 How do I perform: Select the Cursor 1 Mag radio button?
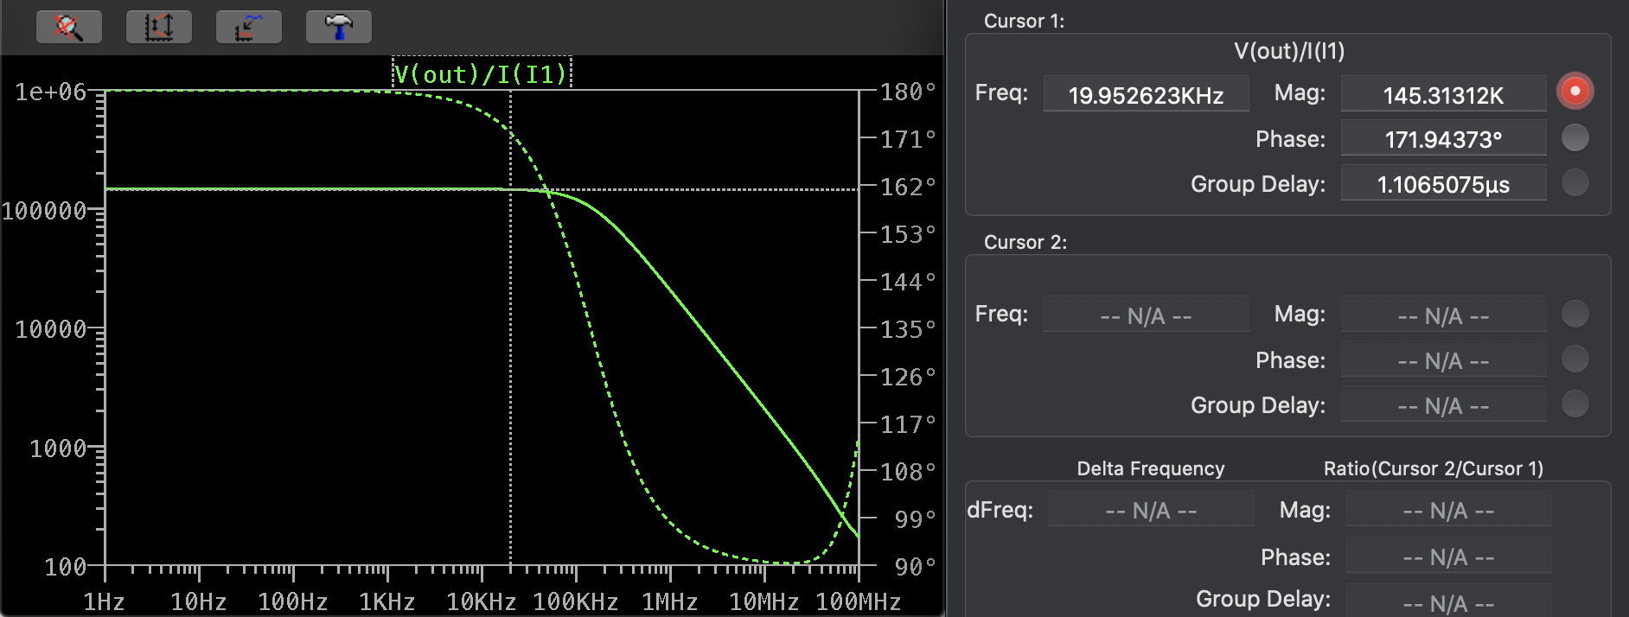click(1575, 92)
